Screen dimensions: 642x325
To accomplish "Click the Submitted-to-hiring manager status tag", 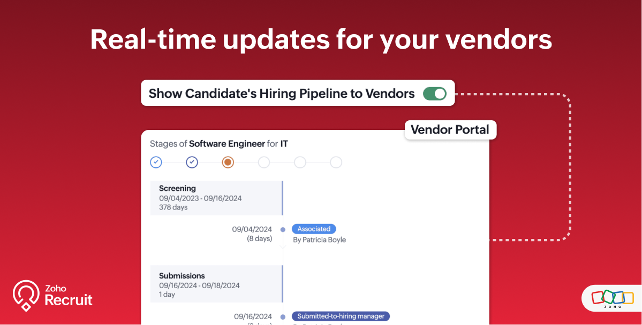I will coord(341,316).
